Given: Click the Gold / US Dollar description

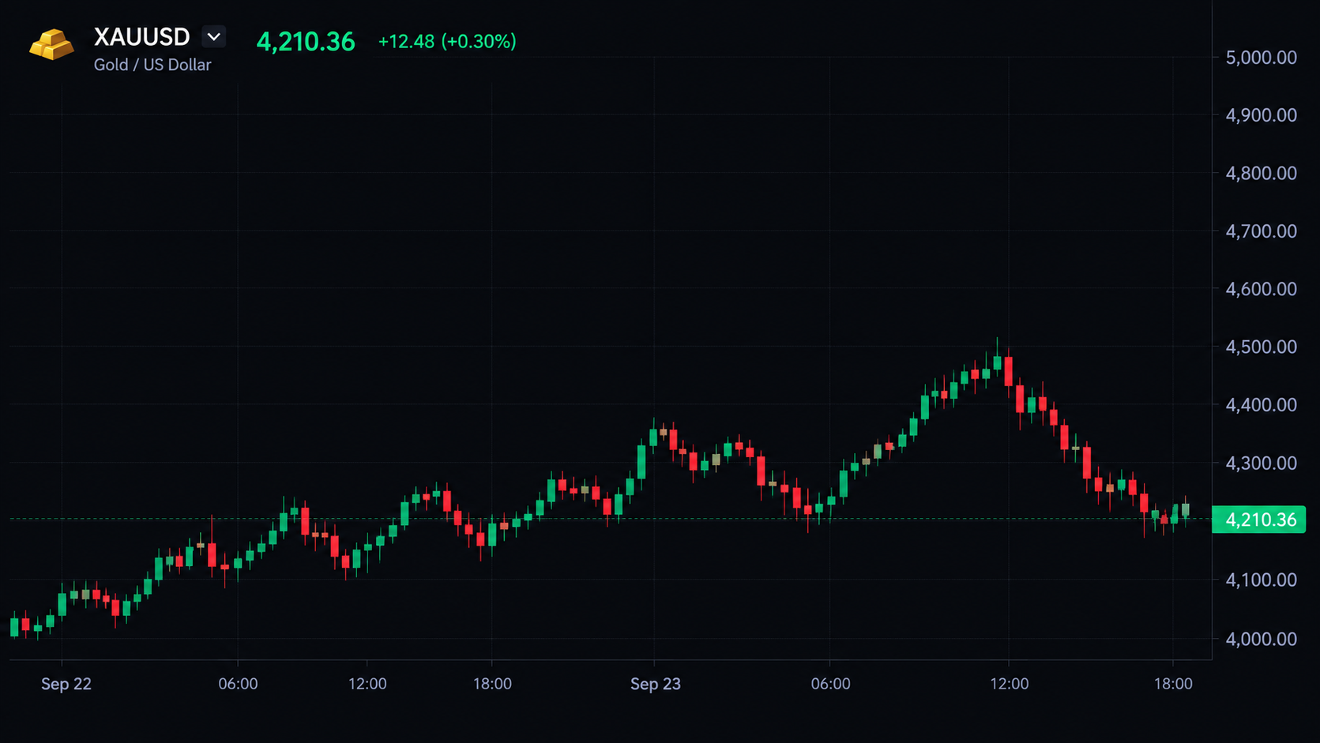Looking at the screenshot, I should point(152,65).
